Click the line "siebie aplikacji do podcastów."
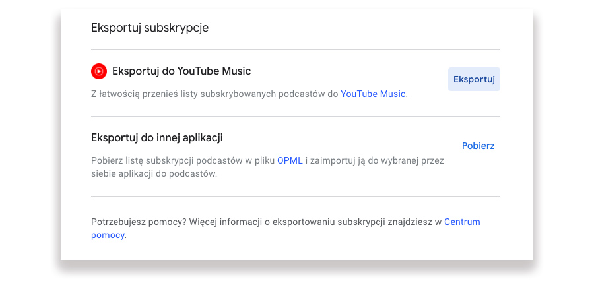This screenshot has height=283, width=594. [x=154, y=174]
